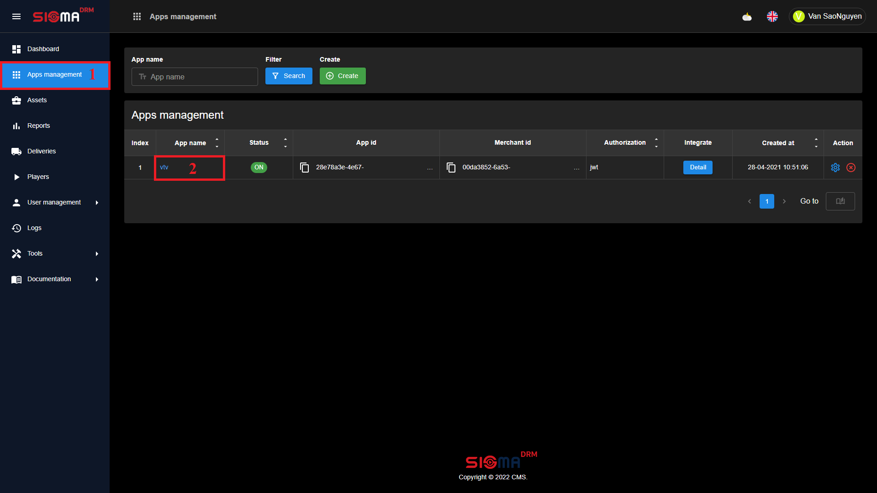Click the Deliveries sidebar icon

tap(16, 151)
